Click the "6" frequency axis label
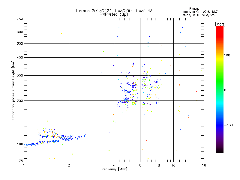The image size is (240, 180). [140, 165]
